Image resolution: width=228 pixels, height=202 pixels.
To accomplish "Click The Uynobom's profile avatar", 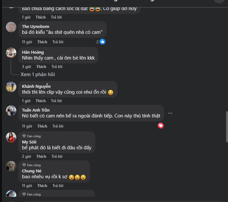I will click(x=11, y=27).
